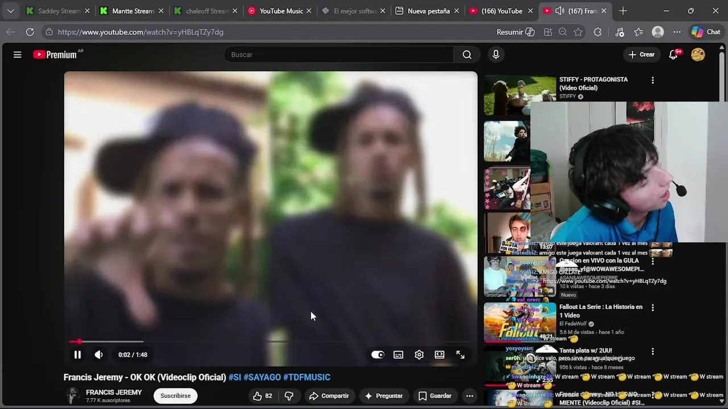Dislike the video with thumbs-down

(x=289, y=396)
